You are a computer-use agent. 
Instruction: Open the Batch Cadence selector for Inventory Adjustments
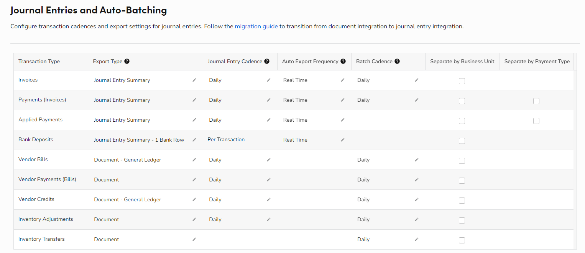(416, 219)
